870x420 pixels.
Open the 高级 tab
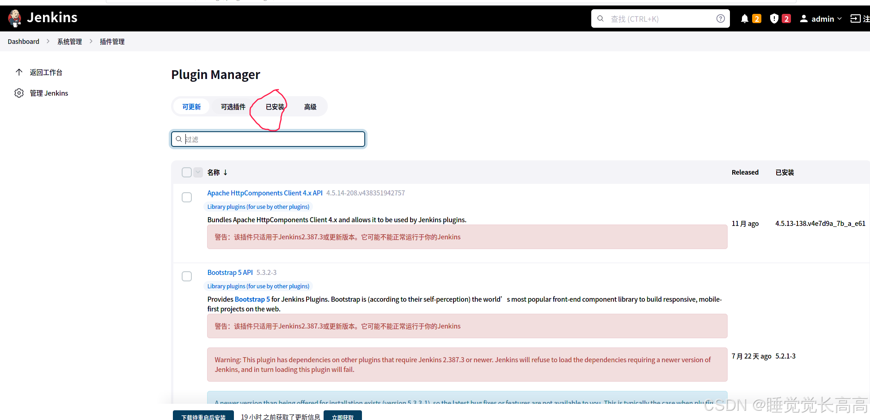point(310,107)
